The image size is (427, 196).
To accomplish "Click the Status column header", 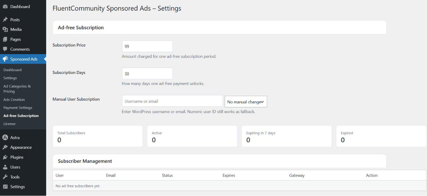I will [x=167, y=175].
